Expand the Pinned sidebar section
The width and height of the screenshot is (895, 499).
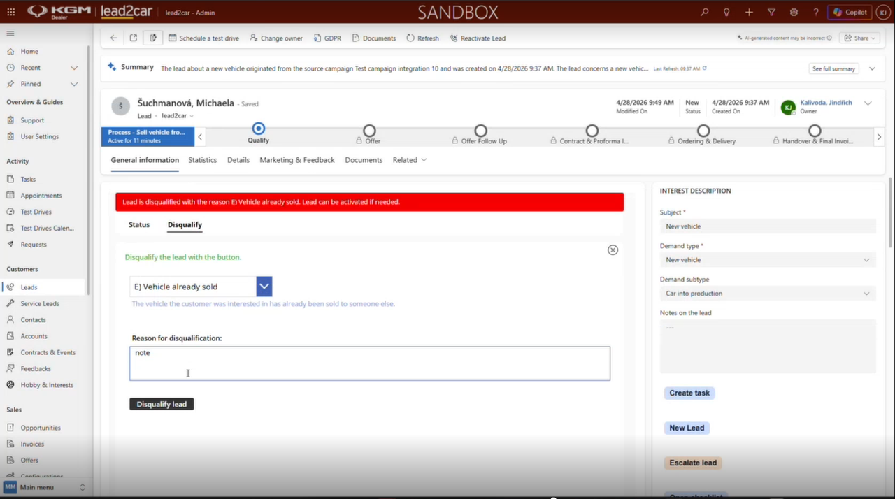pos(74,84)
